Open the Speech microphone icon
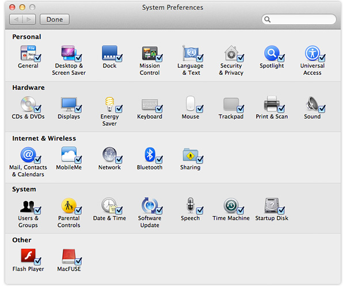This screenshot has height=288, width=343. pos(190,206)
